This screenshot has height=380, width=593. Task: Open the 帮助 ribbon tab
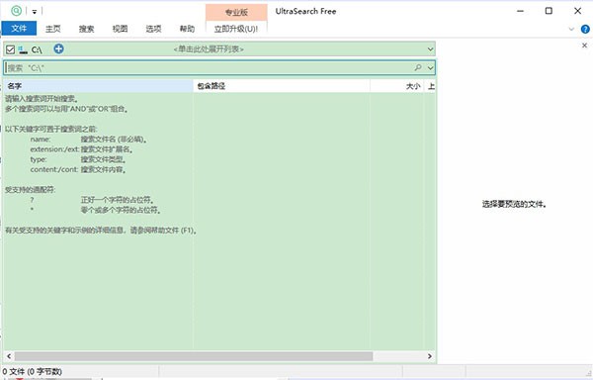click(187, 29)
